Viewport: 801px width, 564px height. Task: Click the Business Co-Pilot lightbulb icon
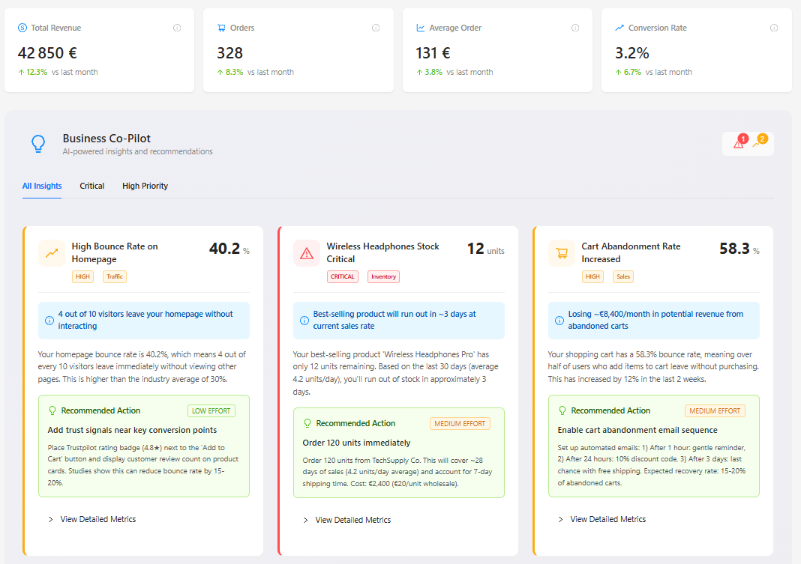[37, 144]
